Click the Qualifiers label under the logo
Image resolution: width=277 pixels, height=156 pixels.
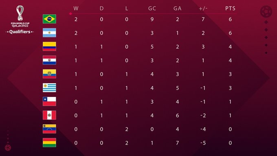coord(20,32)
